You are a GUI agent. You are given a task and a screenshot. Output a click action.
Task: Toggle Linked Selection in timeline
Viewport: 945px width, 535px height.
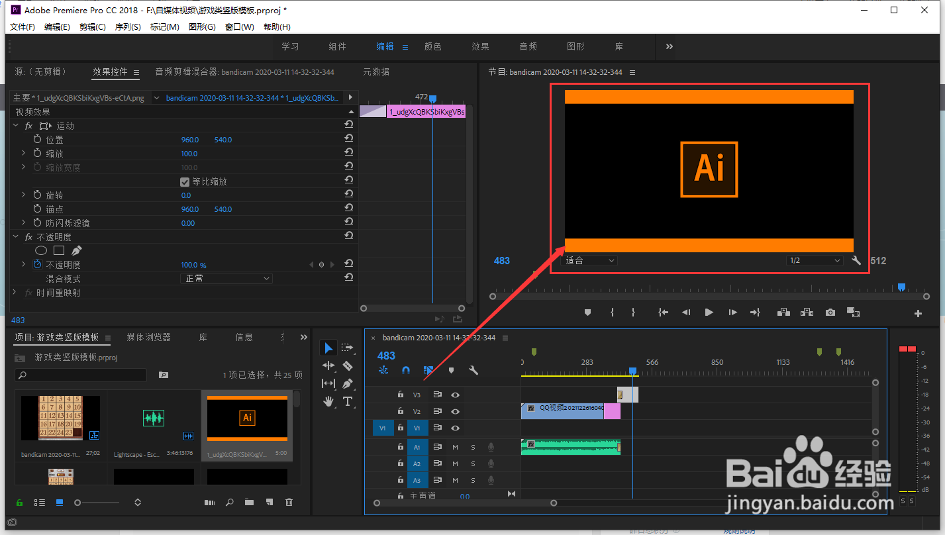pos(428,371)
